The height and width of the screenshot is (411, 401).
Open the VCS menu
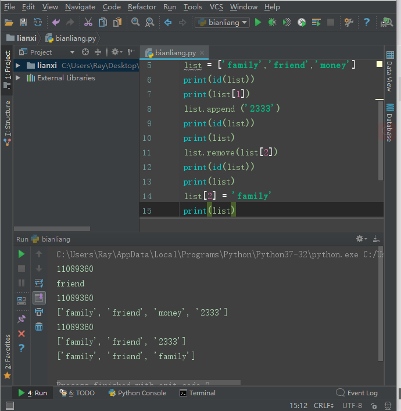pyautogui.click(x=216, y=7)
